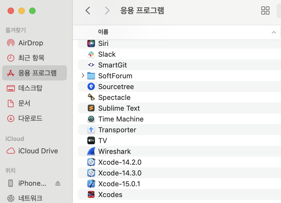Select iPhone… under 위치

tap(32, 183)
